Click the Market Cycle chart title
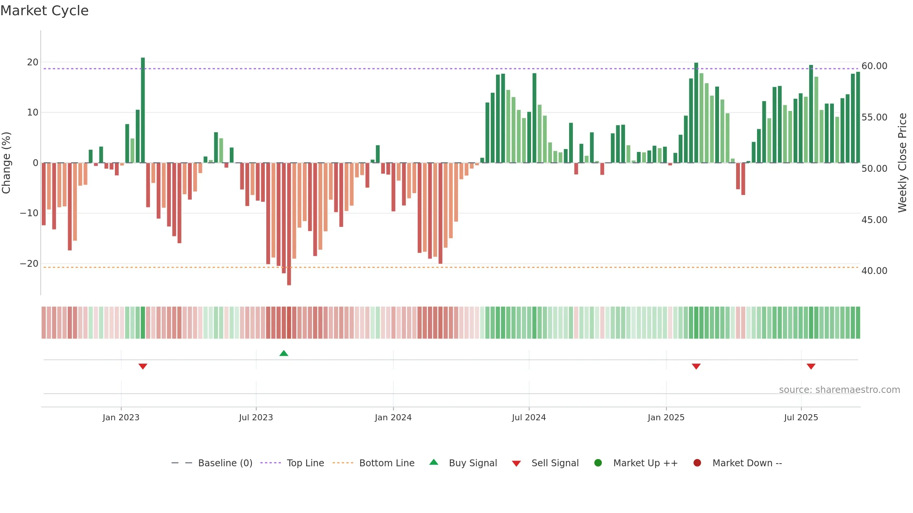This screenshot has width=913, height=513. tap(45, 11)
